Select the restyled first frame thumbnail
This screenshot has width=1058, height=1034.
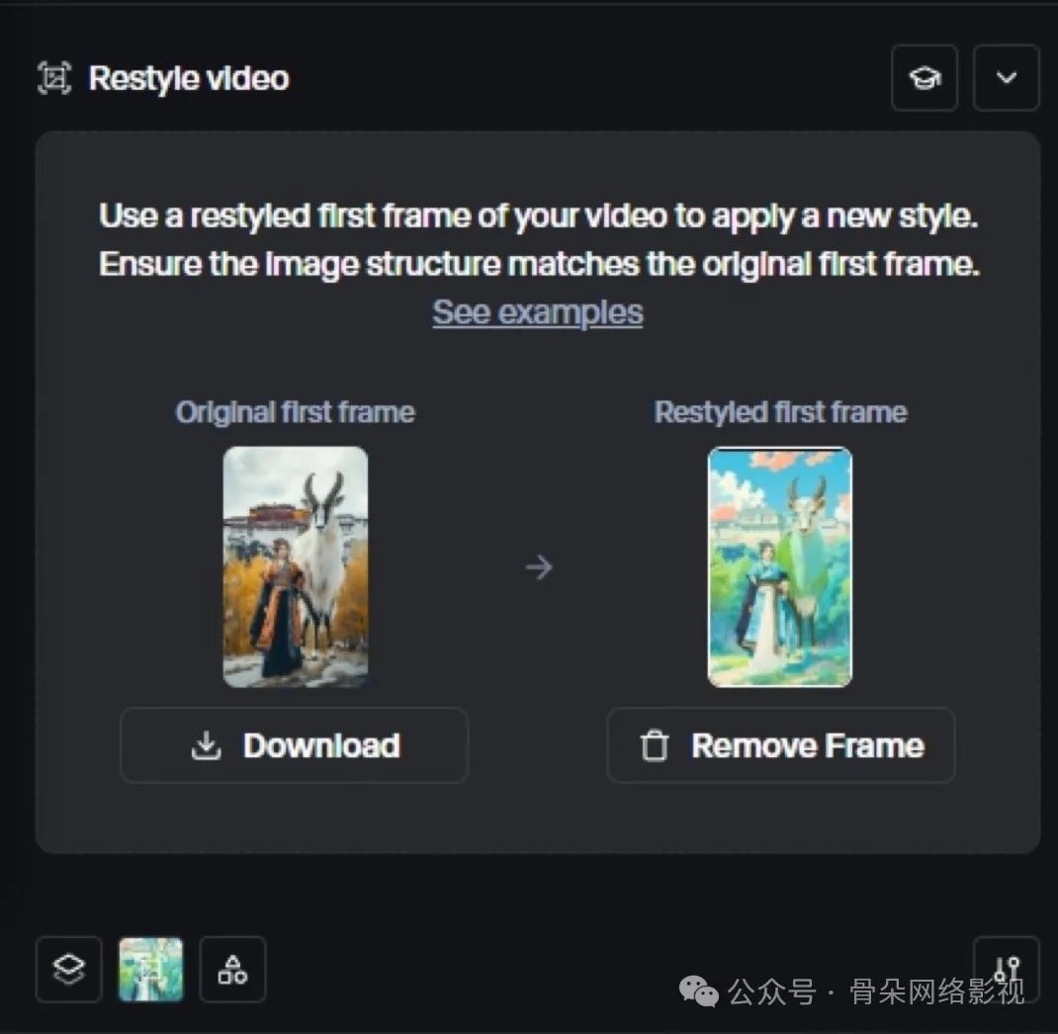780,566
